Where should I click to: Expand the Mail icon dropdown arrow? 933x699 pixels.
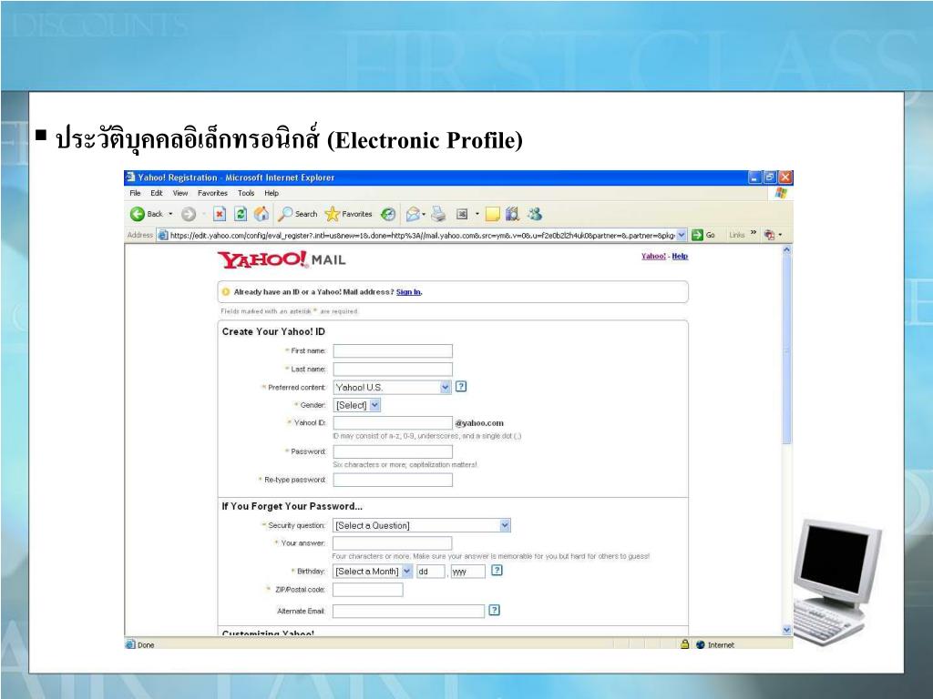click(424, 214)
